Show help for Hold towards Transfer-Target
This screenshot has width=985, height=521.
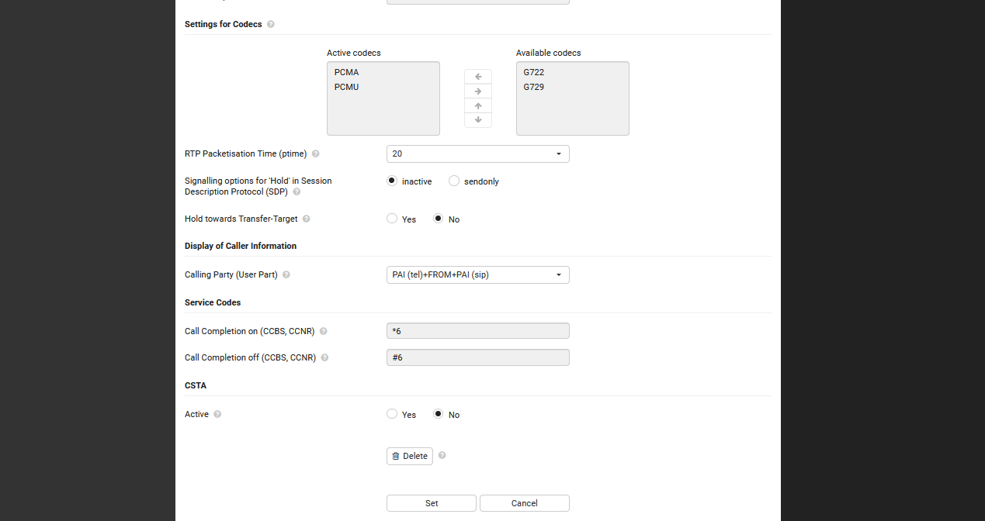(x=307, y=219)
